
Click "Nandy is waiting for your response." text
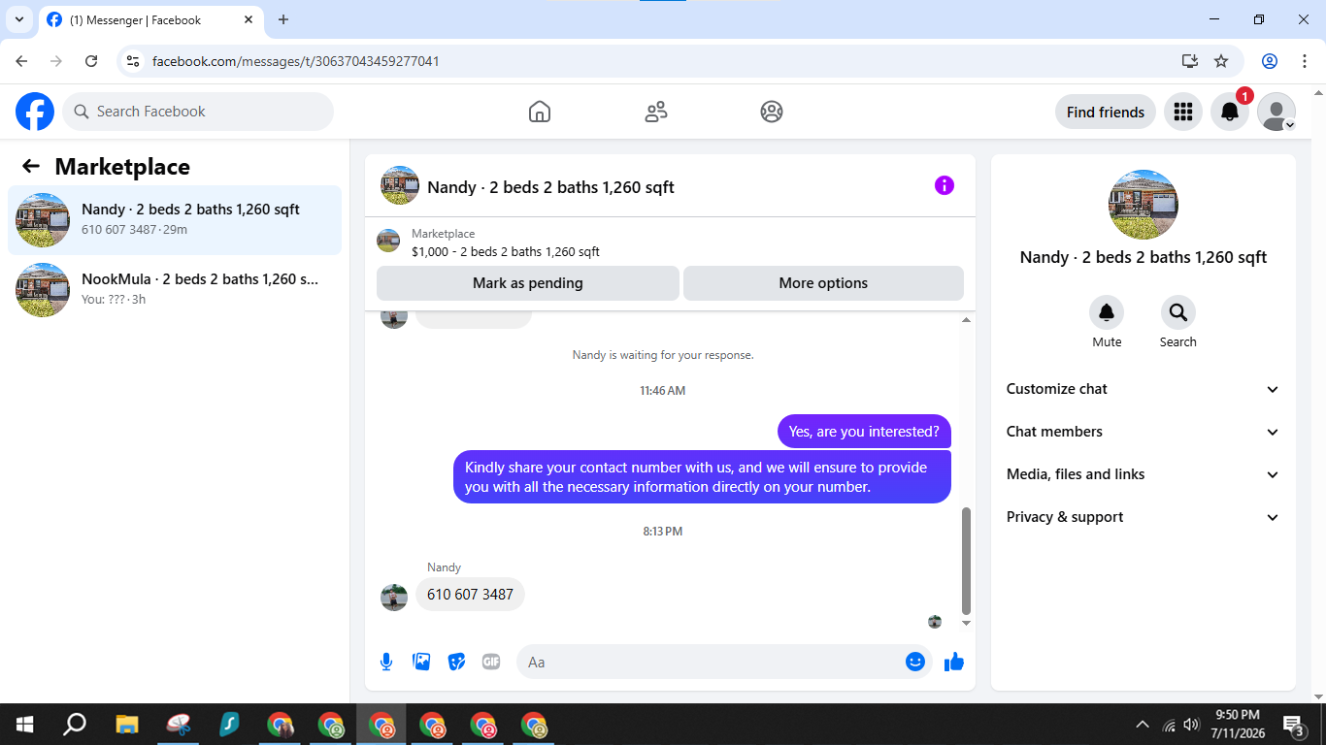click(x=663, y=355)
